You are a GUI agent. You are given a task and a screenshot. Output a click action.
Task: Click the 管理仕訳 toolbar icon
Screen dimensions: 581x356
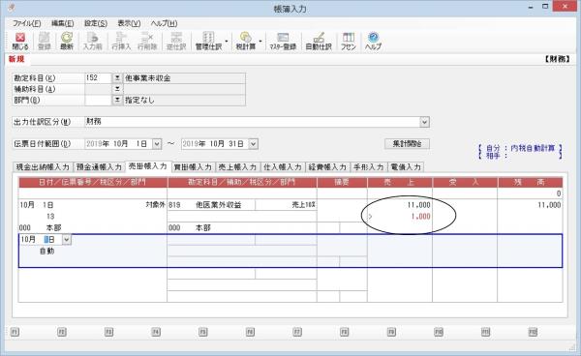coord(208,41)
